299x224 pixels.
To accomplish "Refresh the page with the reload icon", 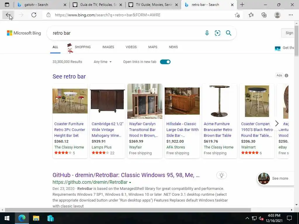I will pyautogui.click(x=34, y=15).
